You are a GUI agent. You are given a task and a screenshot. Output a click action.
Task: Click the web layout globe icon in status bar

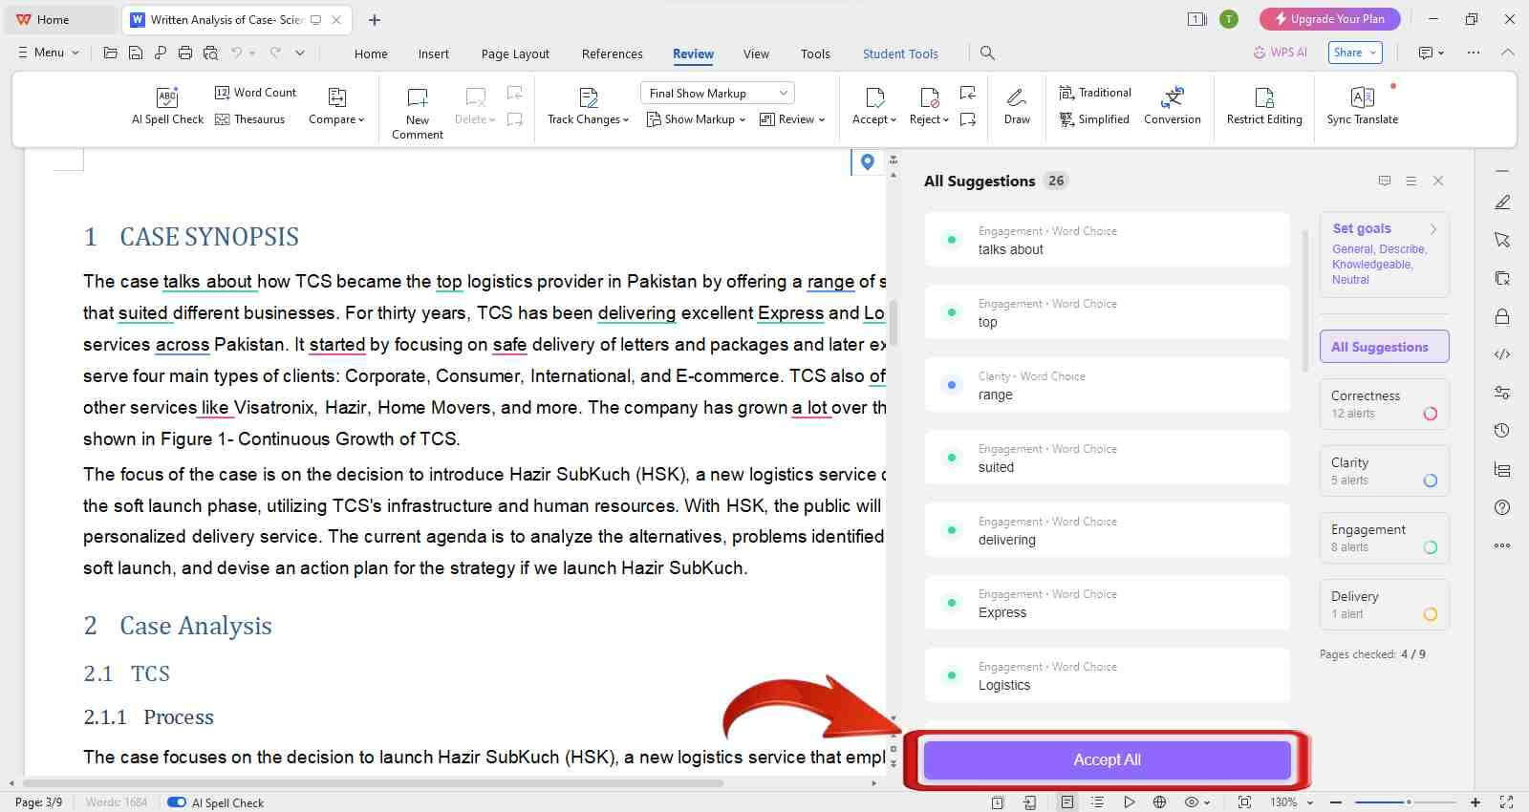[x=1159, y=802]
